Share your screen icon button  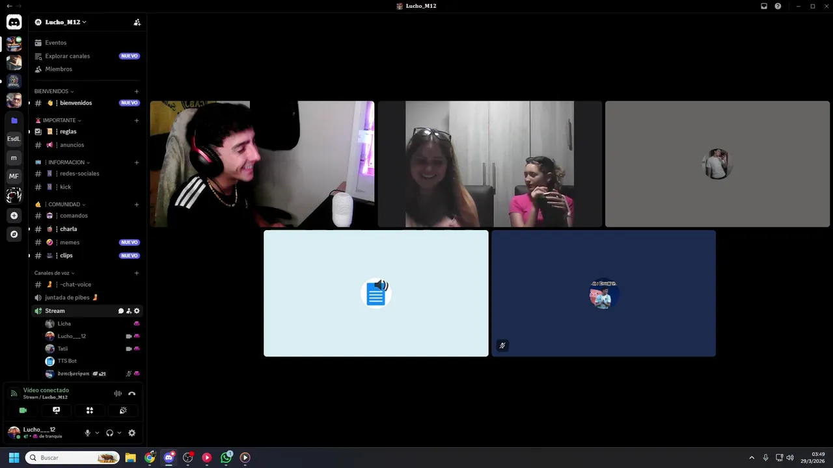(x=57, y=410)
